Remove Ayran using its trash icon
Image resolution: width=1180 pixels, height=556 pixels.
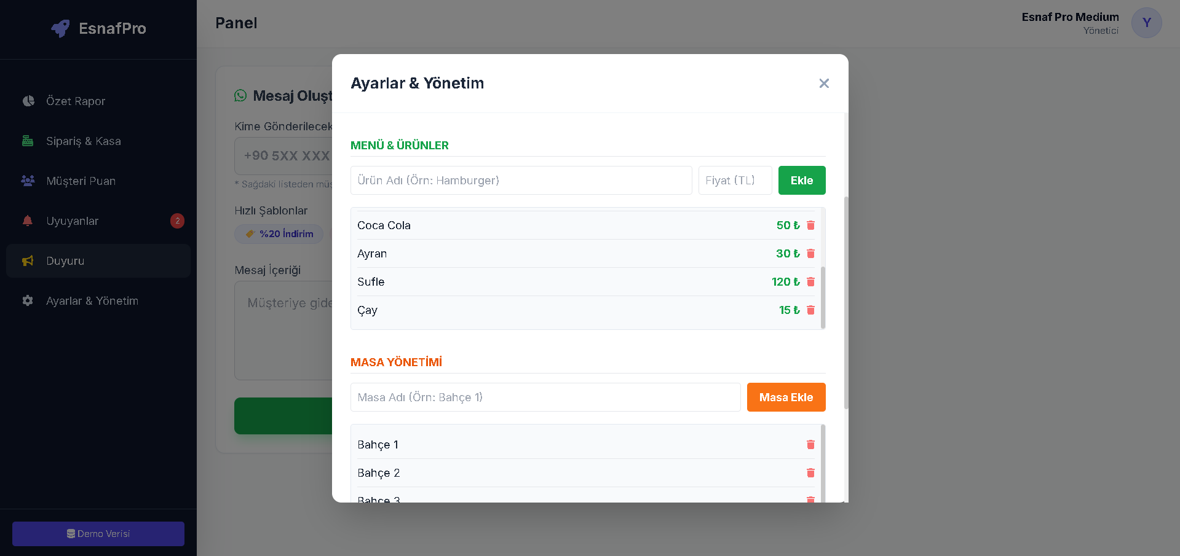coord(810,254)
